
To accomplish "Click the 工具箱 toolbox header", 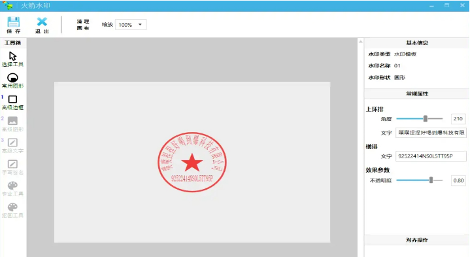I will pos(12,43).
